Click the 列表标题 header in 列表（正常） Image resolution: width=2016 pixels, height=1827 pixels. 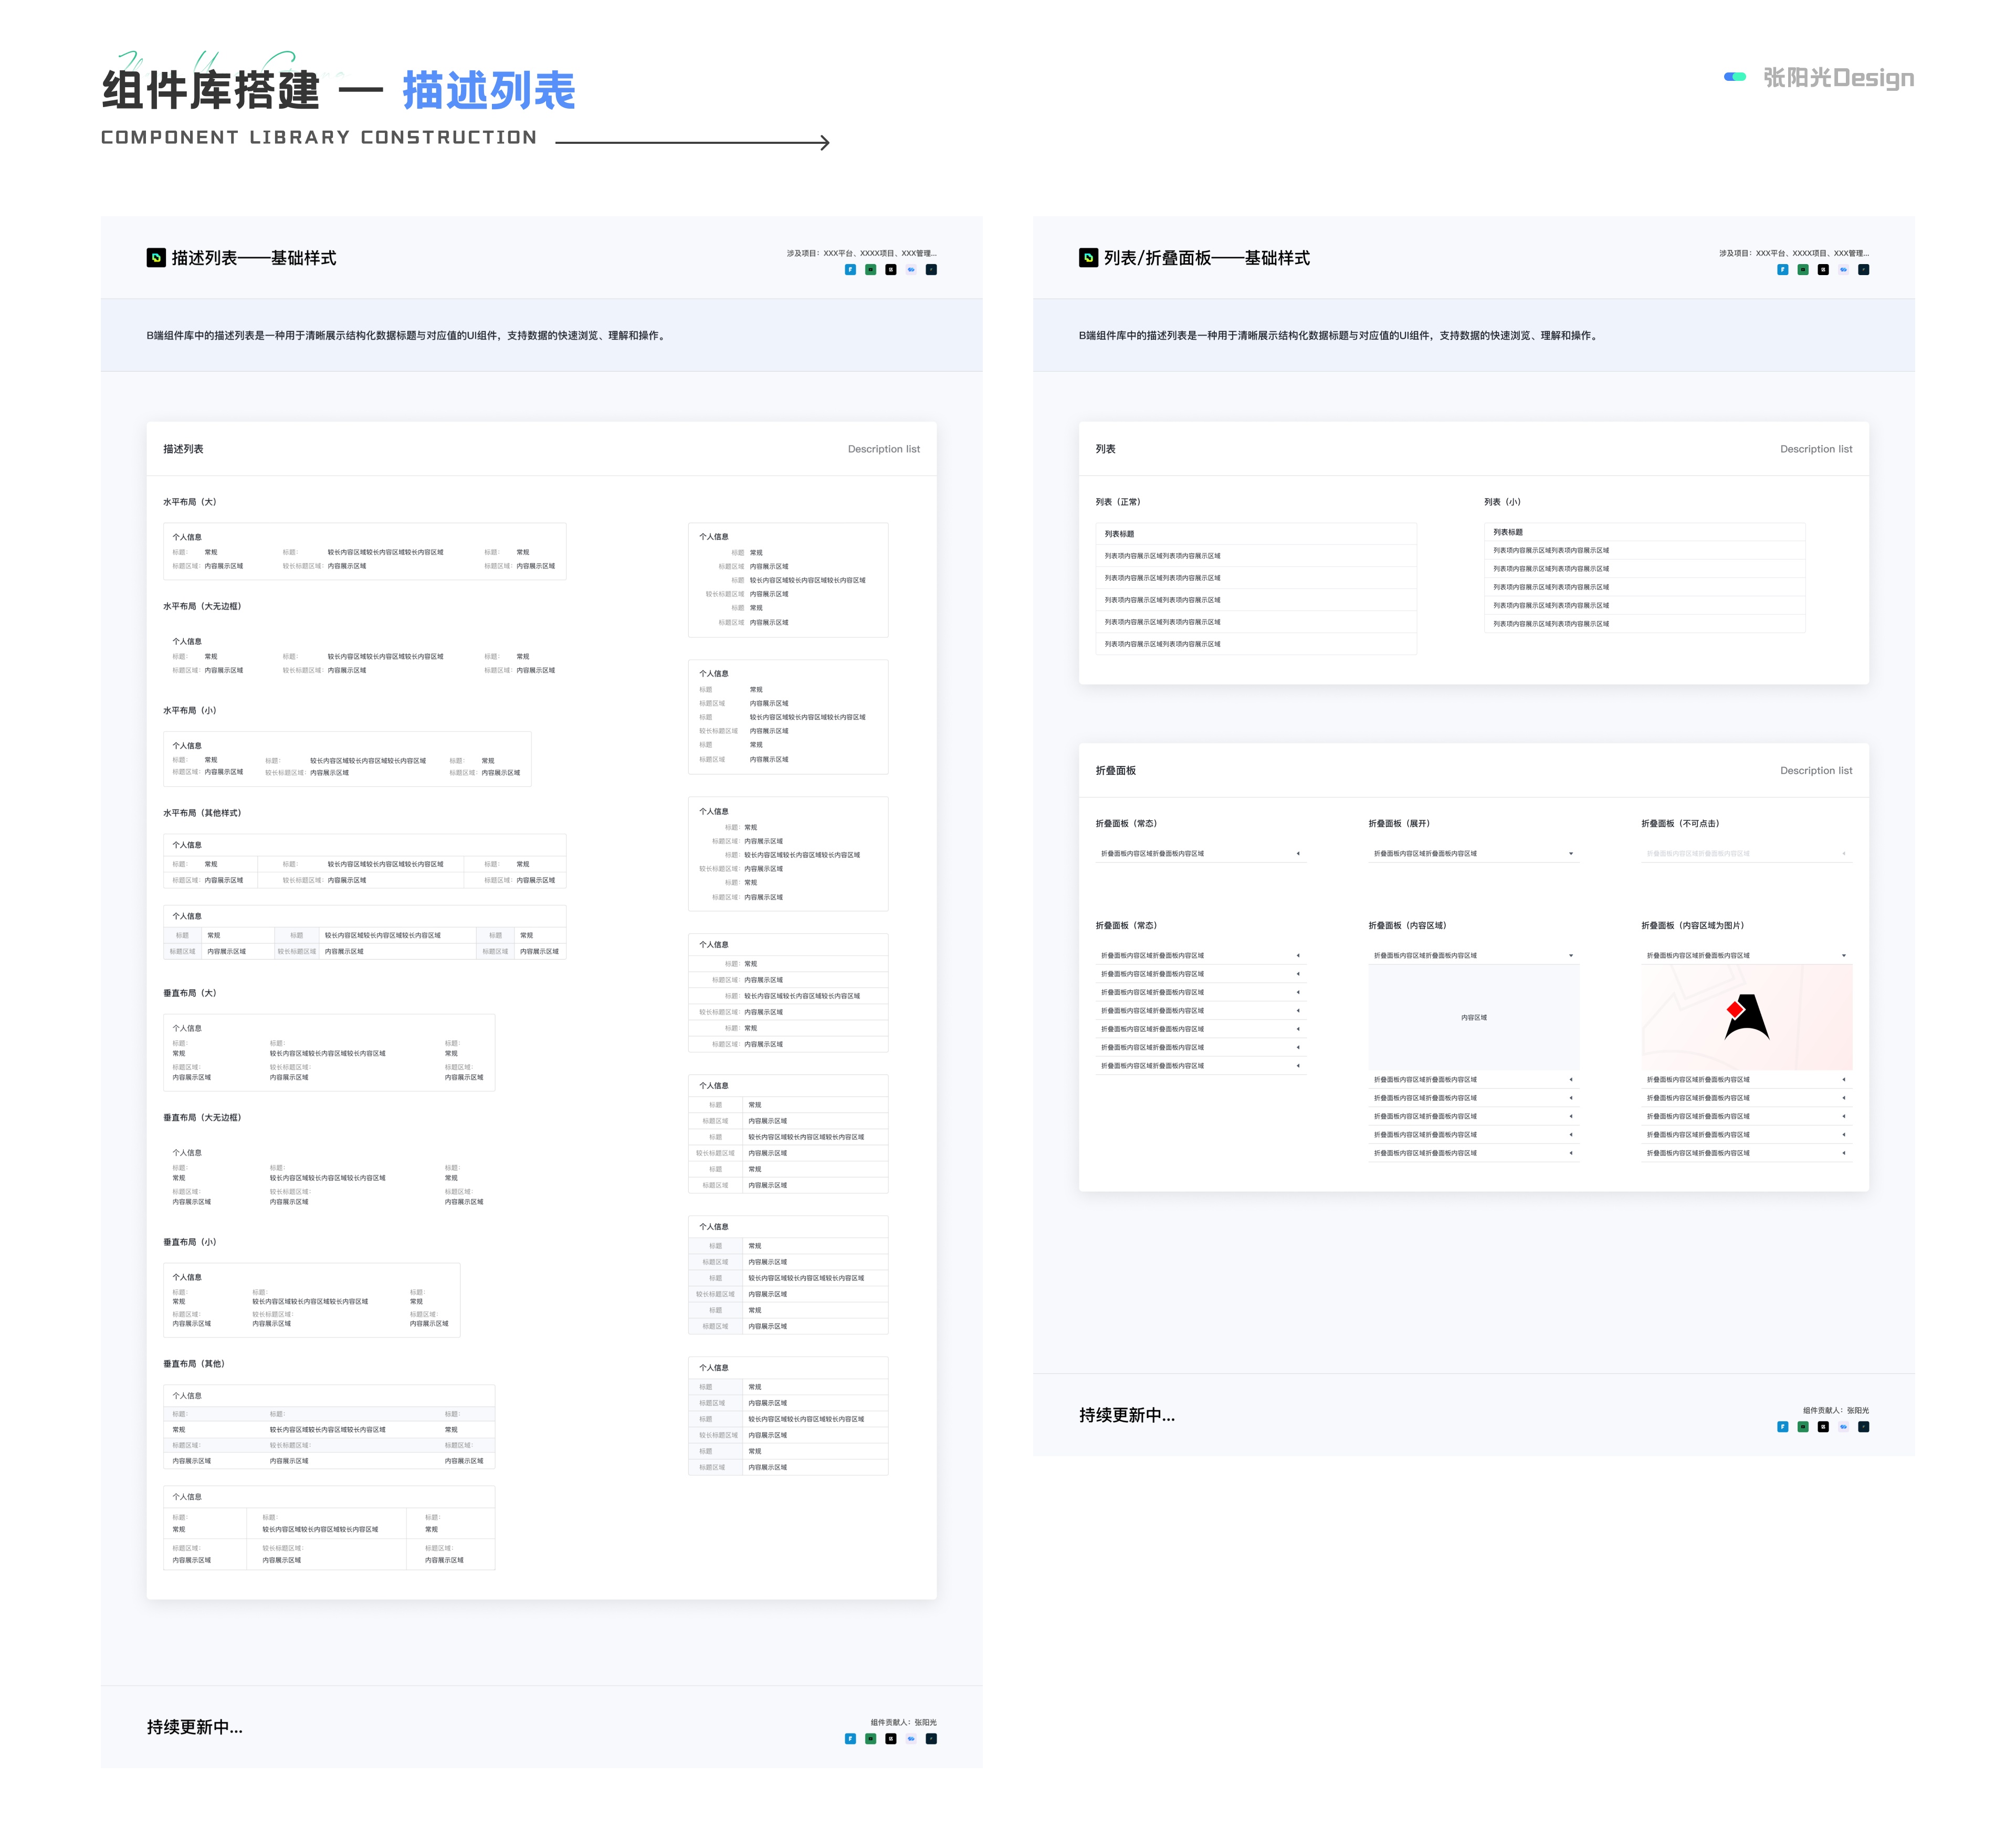[x=1119, y=534]
